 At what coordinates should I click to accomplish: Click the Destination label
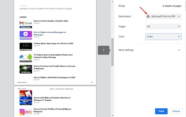(x=125, y=16)
